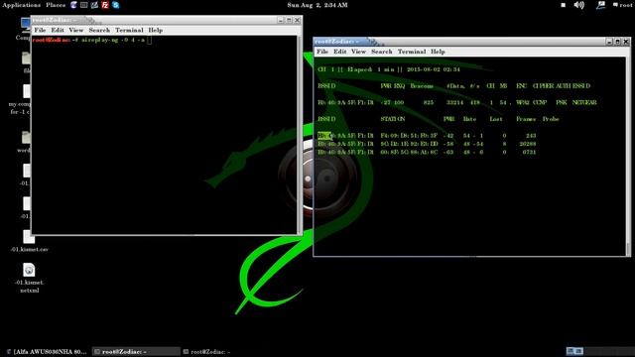Open the Places menu in top panel

click(x=56, y=5)
